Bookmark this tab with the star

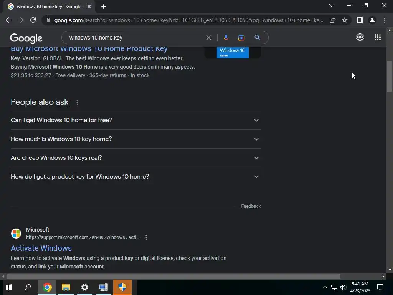pos(345,20)
